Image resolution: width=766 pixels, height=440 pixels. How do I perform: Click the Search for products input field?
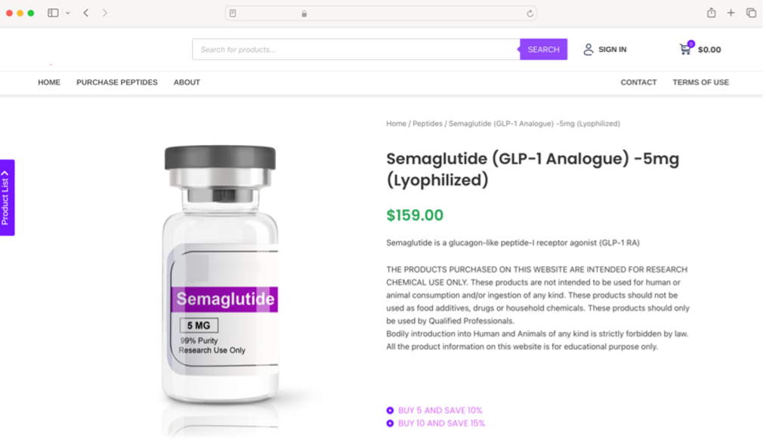[x=356, y=49]
